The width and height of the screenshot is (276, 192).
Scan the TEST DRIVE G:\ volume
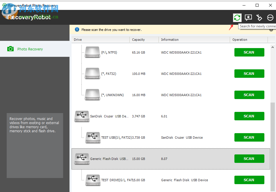click(x=249, y=180)
